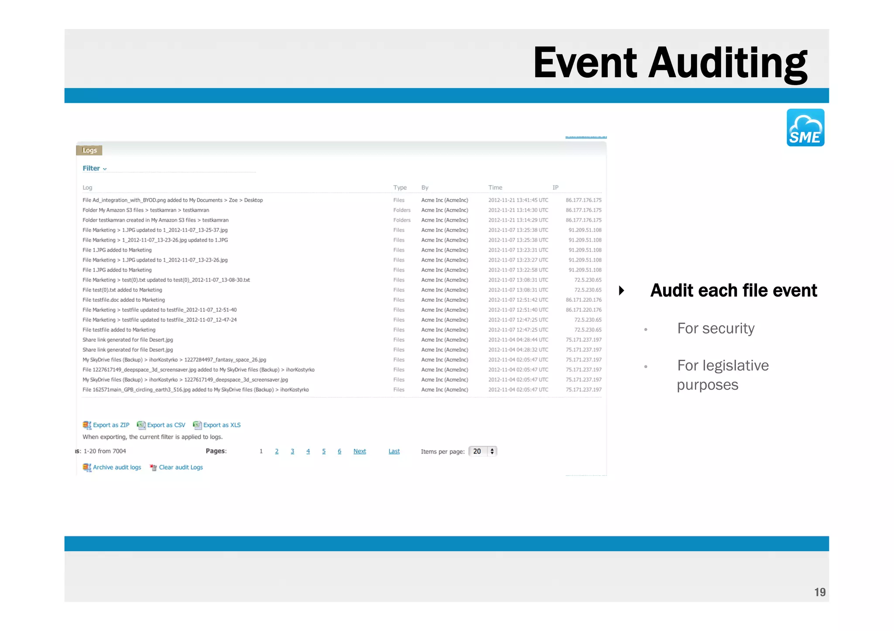Click the Export as ZIP icon
Viewport: 894px width, 631px height.
pyautogui.click(x=87, y=425)
